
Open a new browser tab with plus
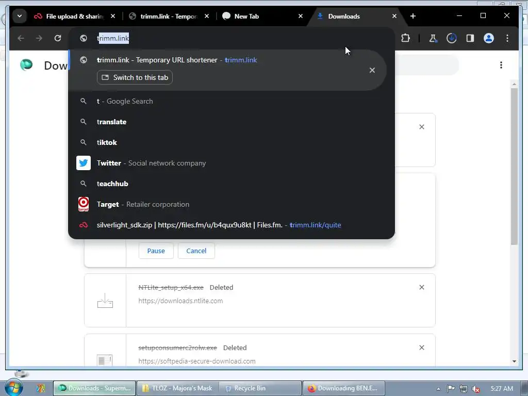[x=413, y=16]
